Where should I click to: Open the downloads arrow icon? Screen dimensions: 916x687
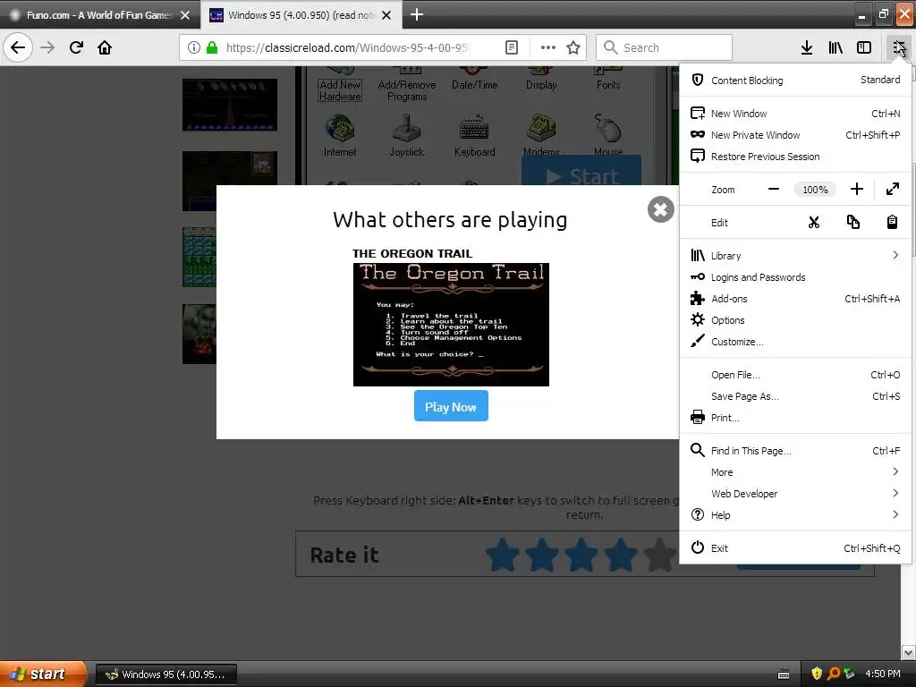click(806, 47)
